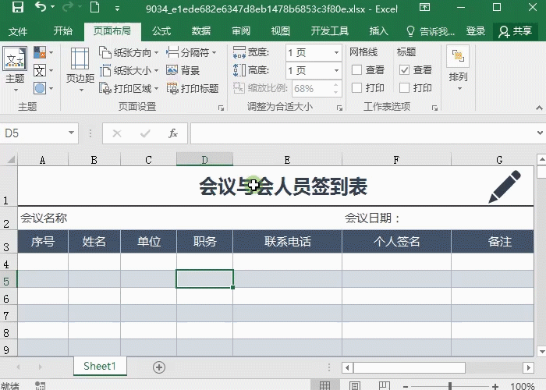Select column F header
The height and width of the screenshot is (390, 546).
tap(396, 160)
